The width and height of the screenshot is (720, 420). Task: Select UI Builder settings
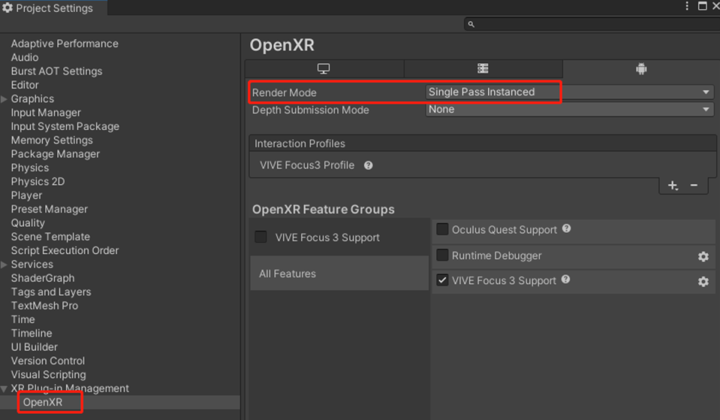[x=35, y=347]
